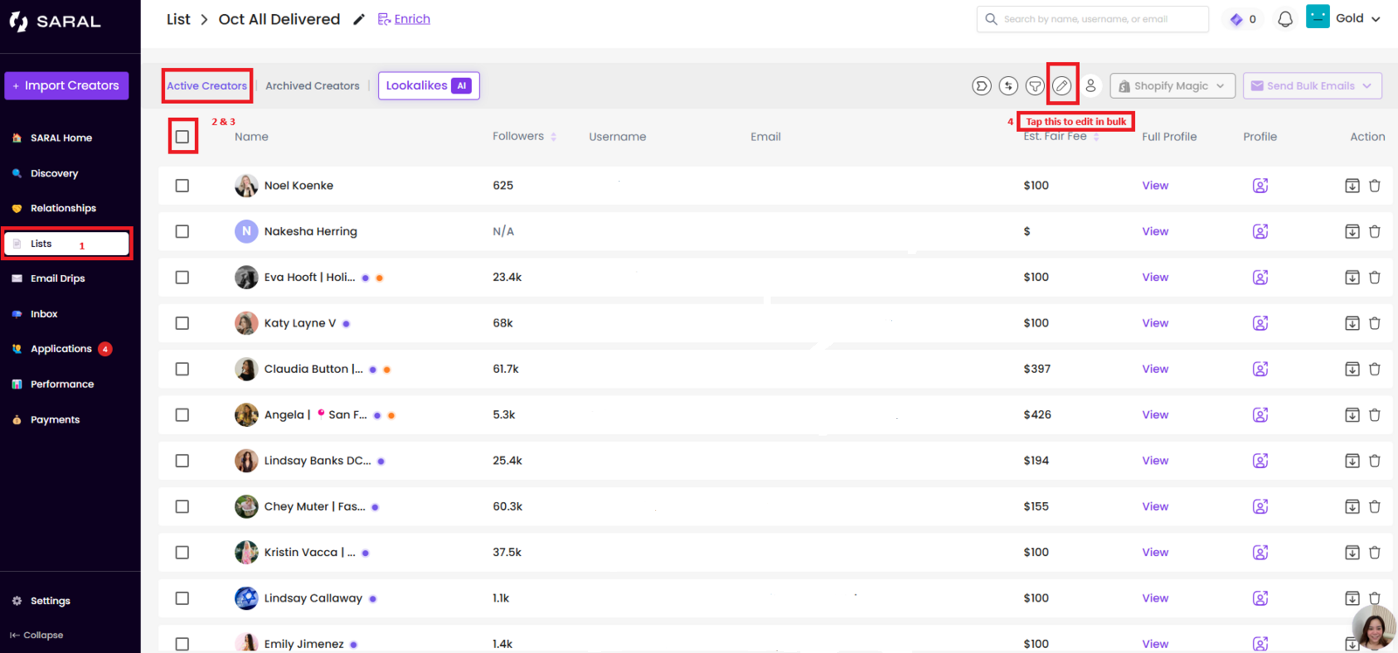
Task: Click the credits diamond icon showing 0
Action: click(1236, 19)
